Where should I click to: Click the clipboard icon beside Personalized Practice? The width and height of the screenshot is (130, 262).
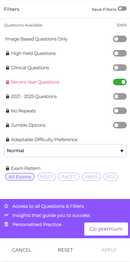point(6,224)
